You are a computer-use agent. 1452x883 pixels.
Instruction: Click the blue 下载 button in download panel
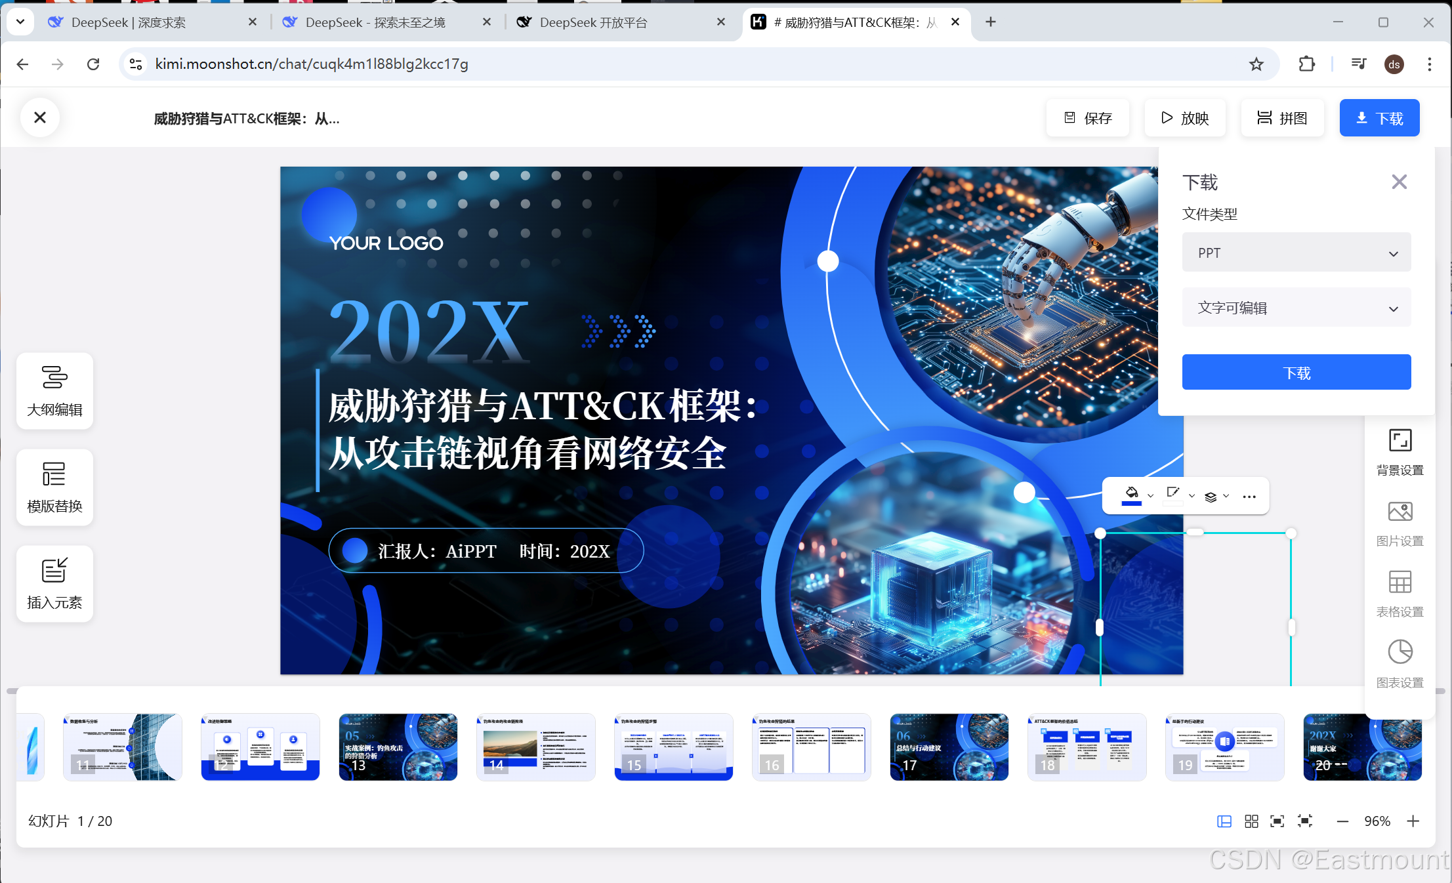pyautogui.click(x=1296, y=373)
